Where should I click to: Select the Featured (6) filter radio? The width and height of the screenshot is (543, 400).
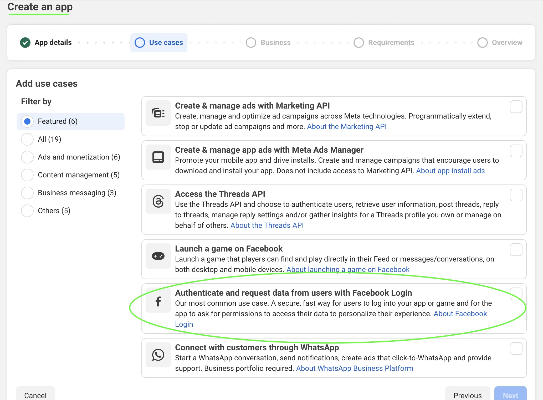[27, 121]
